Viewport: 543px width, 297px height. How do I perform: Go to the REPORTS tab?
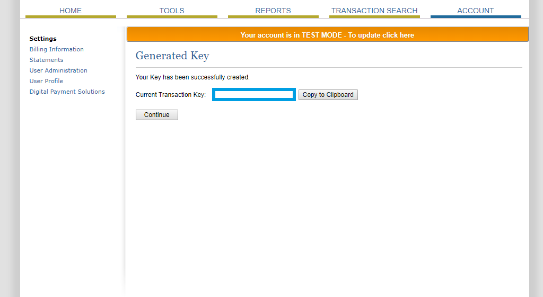(273, 11)
